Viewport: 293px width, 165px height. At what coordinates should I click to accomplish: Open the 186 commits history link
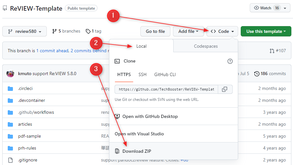270,74
